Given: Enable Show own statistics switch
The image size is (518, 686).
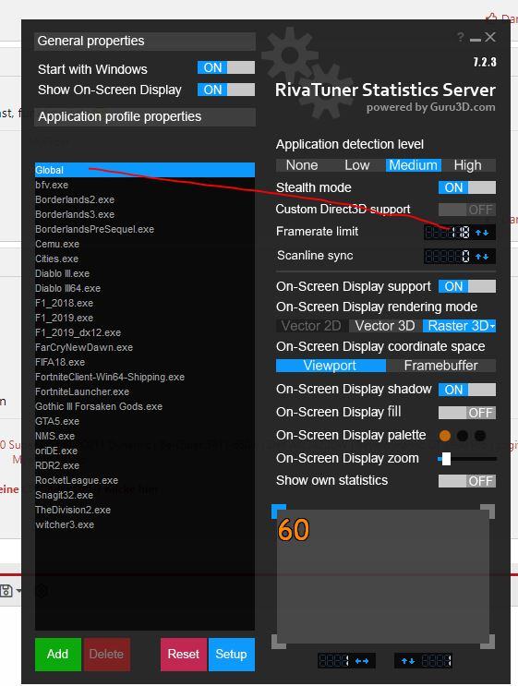Looking at the screenshot, I should pyautogui.click(x=467, y=481).
